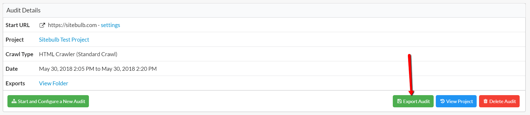Click the View Project button label
The height and width of the screenshot is (115, 530).
coord(459,101)
